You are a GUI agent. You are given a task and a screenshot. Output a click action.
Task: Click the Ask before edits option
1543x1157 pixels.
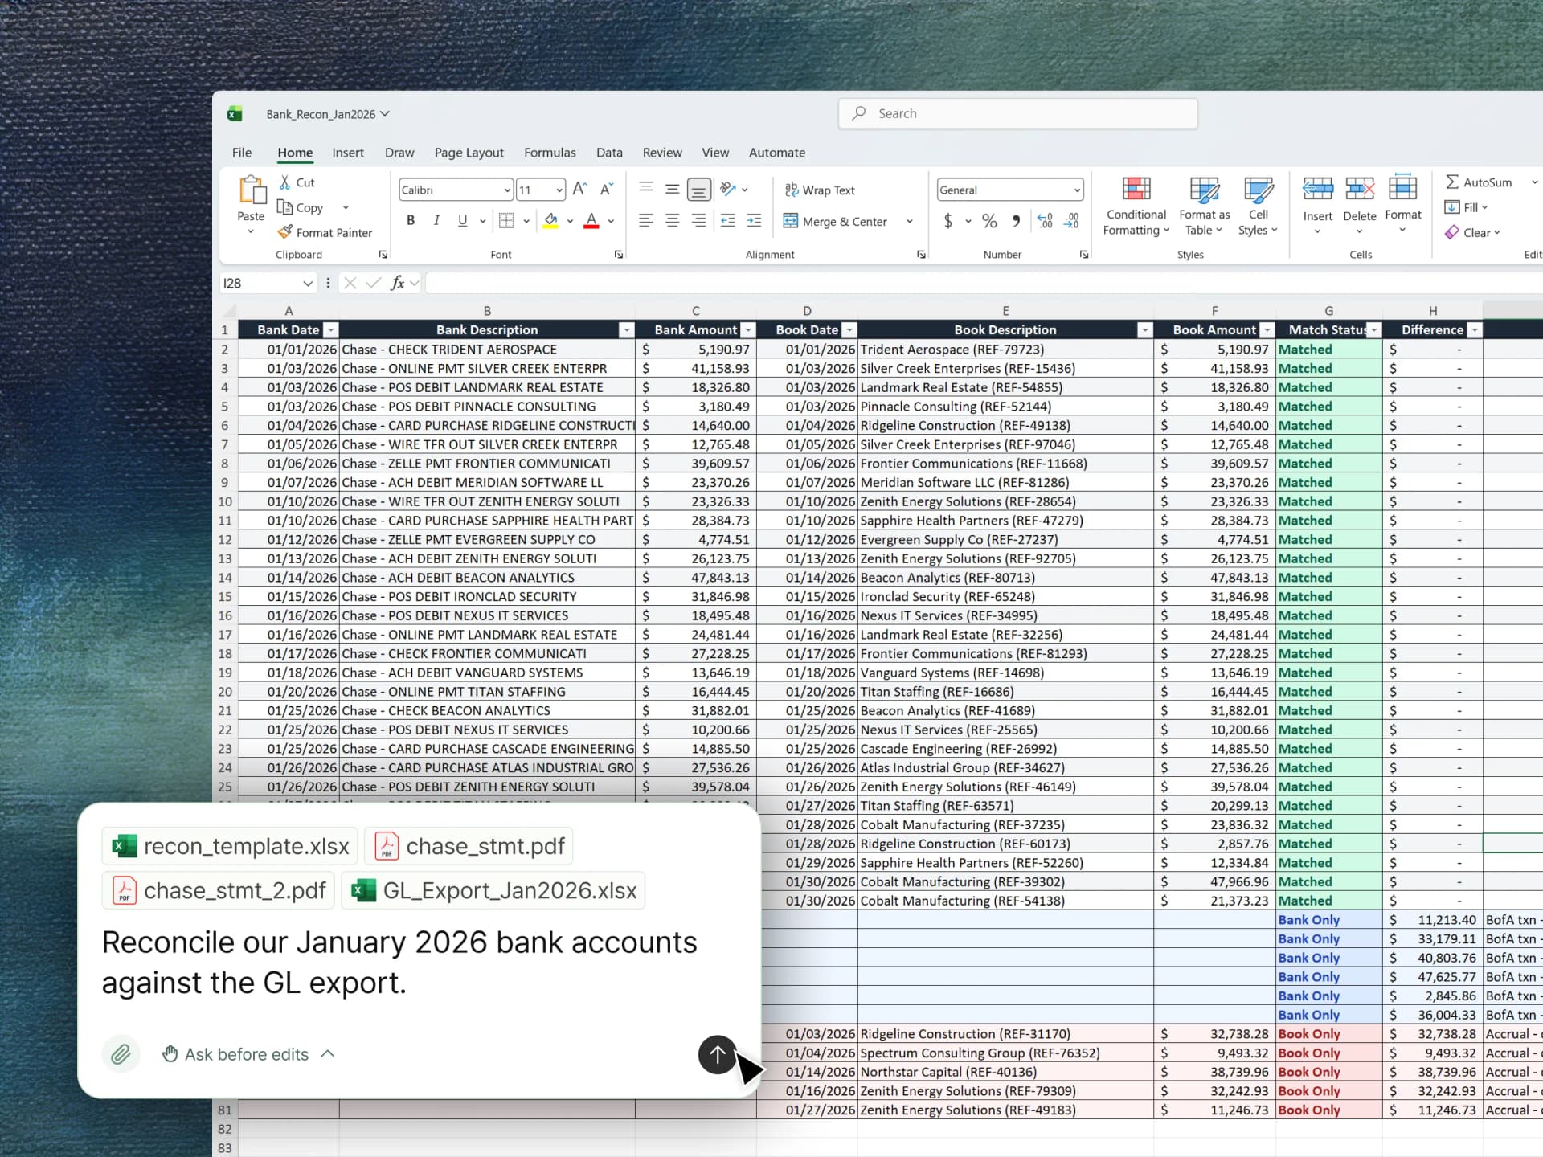(x=246, y=1054)
